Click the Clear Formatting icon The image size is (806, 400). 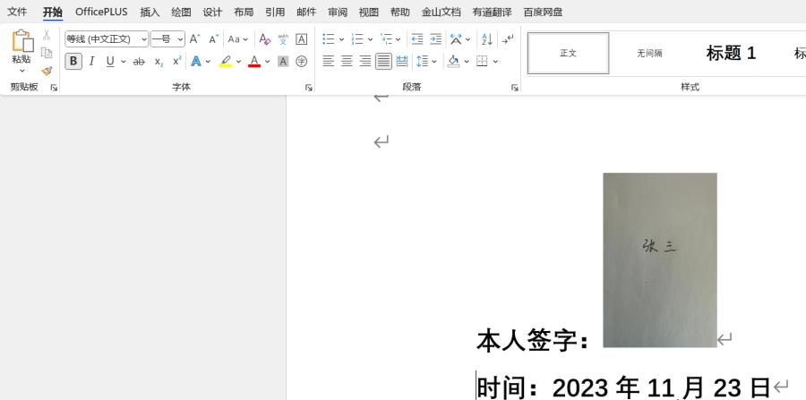264,39
